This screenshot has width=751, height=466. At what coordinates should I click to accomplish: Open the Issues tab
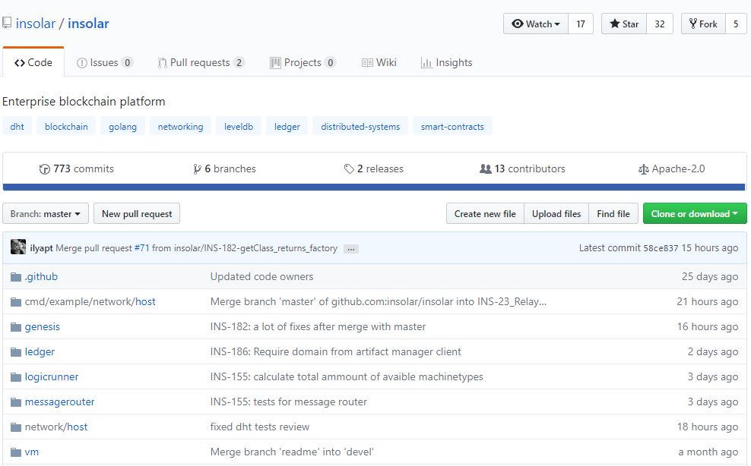pos(105,63)
